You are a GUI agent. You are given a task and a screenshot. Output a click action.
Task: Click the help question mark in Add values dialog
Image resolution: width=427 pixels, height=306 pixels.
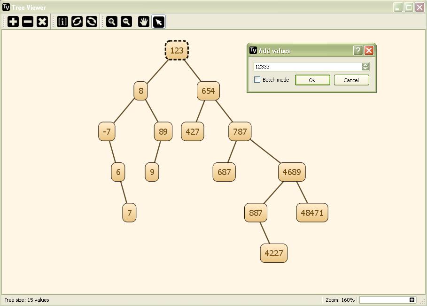[x=358, y=50]
